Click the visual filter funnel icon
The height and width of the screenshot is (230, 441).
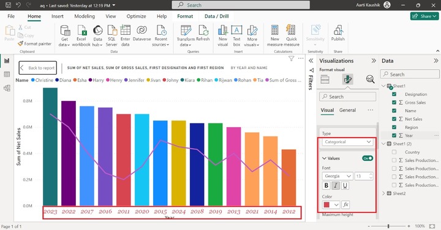click(x=292, y=58)
